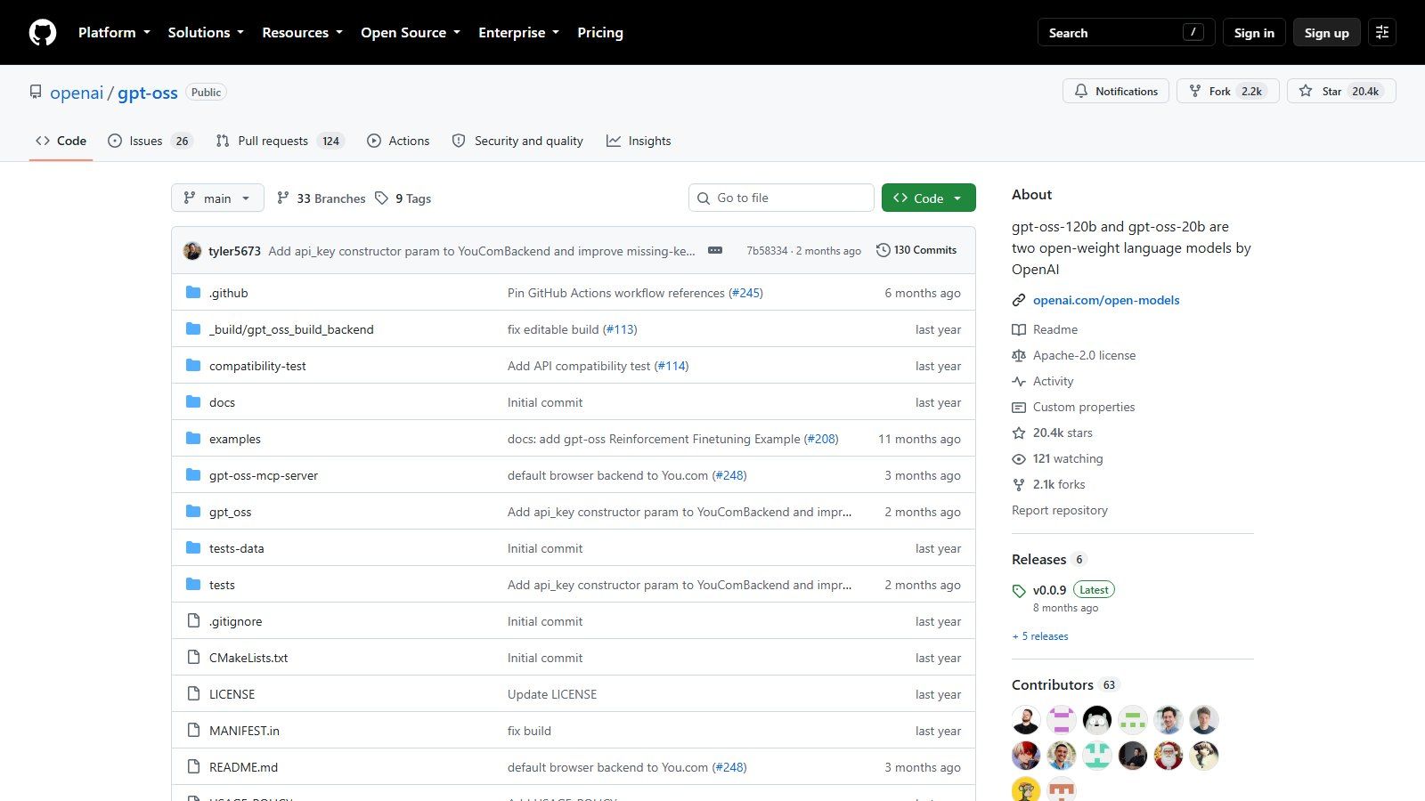1425x801 pixels.
Task: Click the Sign up button
Action: pos(1327,32)
